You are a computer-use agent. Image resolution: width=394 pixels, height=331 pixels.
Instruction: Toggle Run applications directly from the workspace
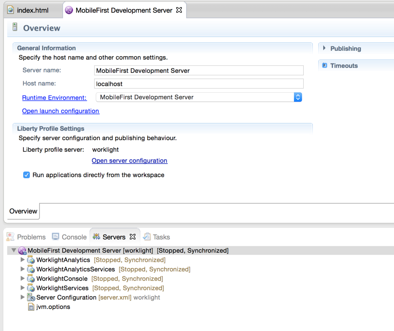(27, 175)
